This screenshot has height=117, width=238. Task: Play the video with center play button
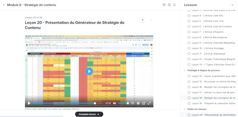(x=89, y=71)
